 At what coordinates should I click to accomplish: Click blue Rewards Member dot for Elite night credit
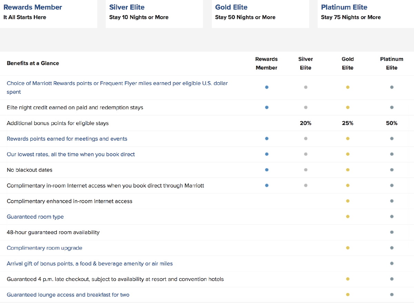[267, 107]
